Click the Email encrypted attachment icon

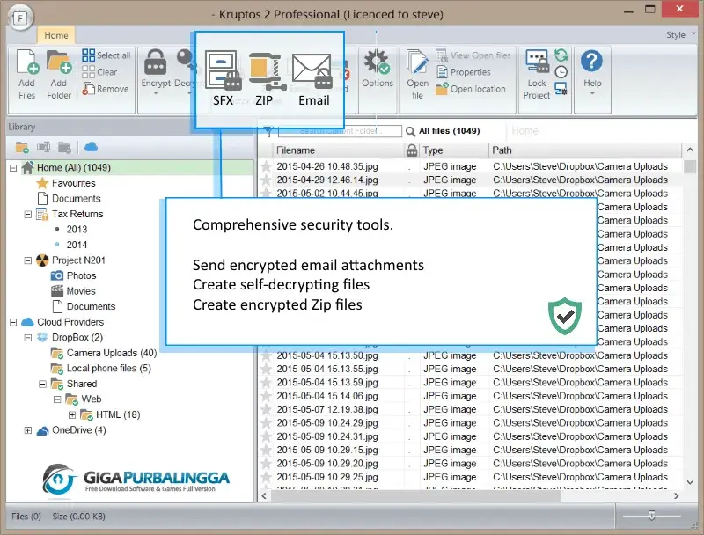[313, 70]
